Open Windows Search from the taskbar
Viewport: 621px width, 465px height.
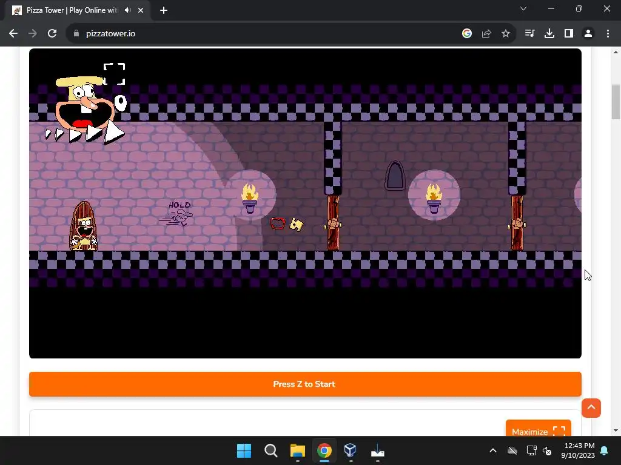point(271,450)
